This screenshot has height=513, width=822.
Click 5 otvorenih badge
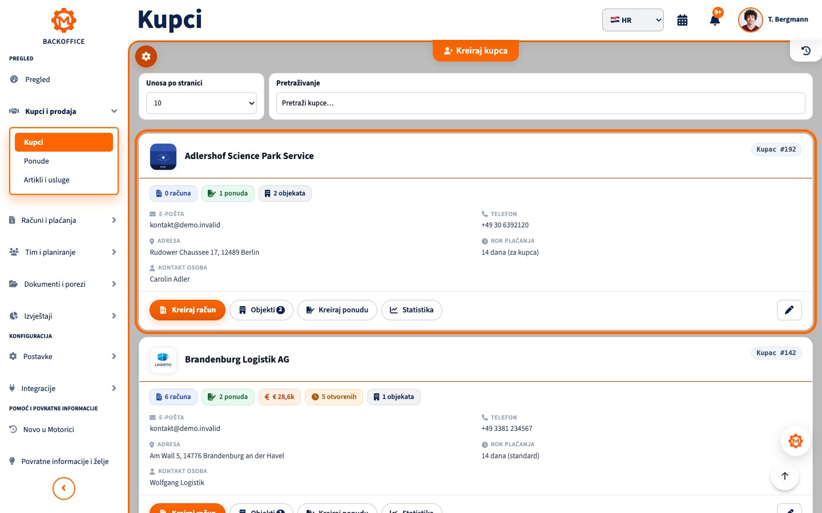334,397
